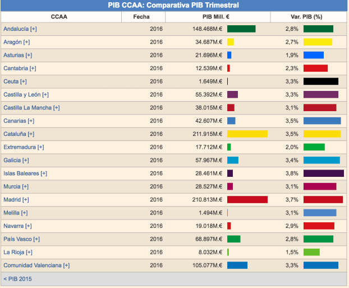Image resolution: width=349 pixels, height=288 pixels.
Task: Select the Galicia region name
Action: point(12,161)
